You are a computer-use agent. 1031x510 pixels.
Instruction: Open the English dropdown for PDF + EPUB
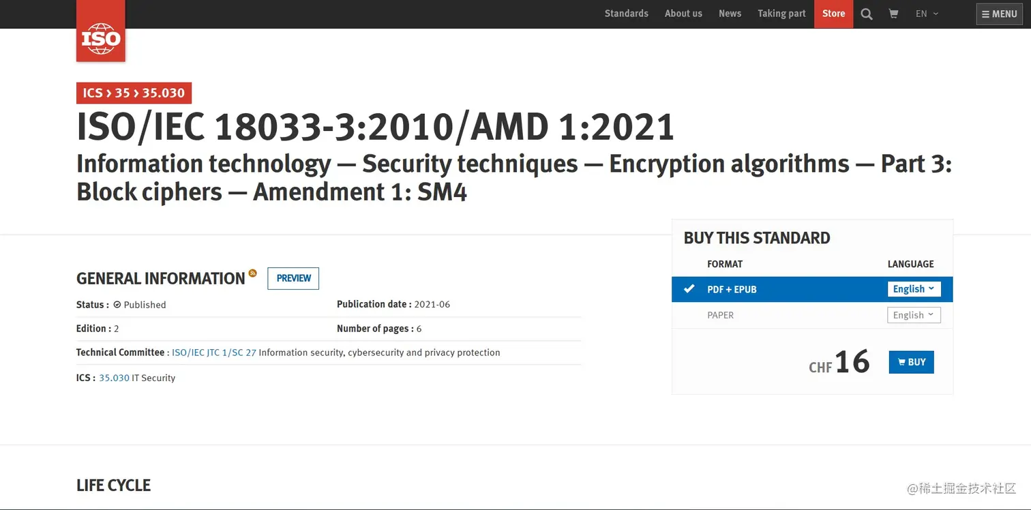(914, 289)
